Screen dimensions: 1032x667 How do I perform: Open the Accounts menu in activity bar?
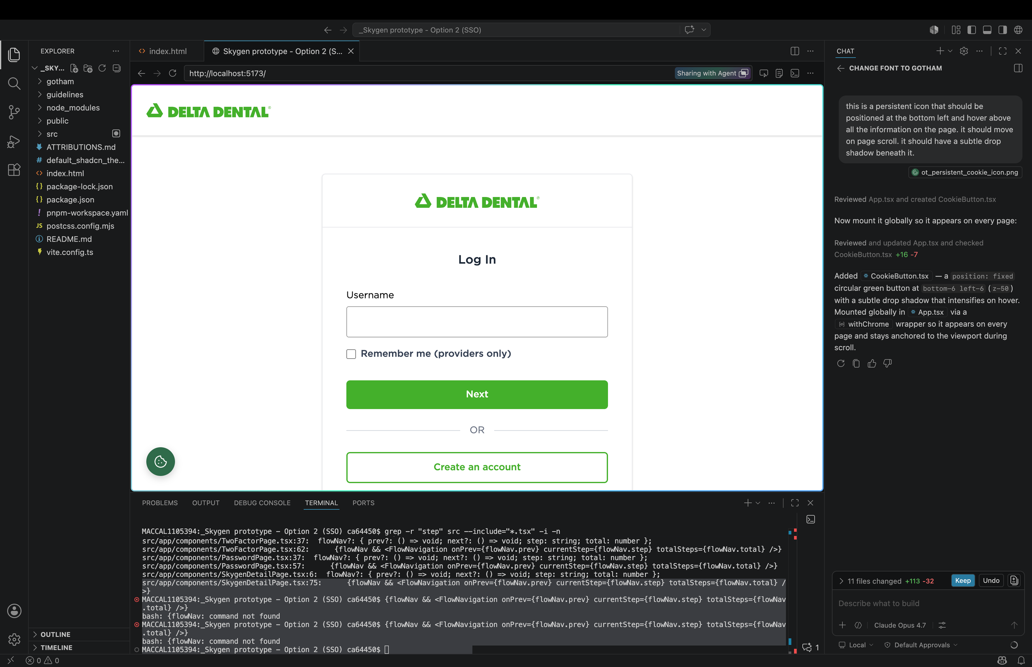pos(14,611)
